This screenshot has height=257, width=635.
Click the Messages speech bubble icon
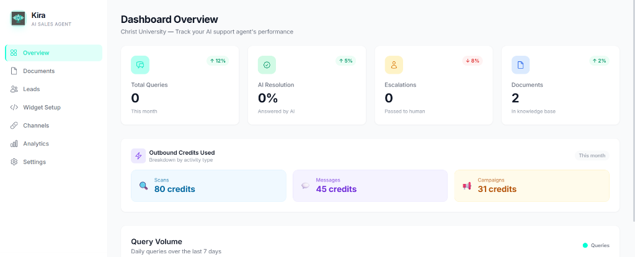click(305, 186)
